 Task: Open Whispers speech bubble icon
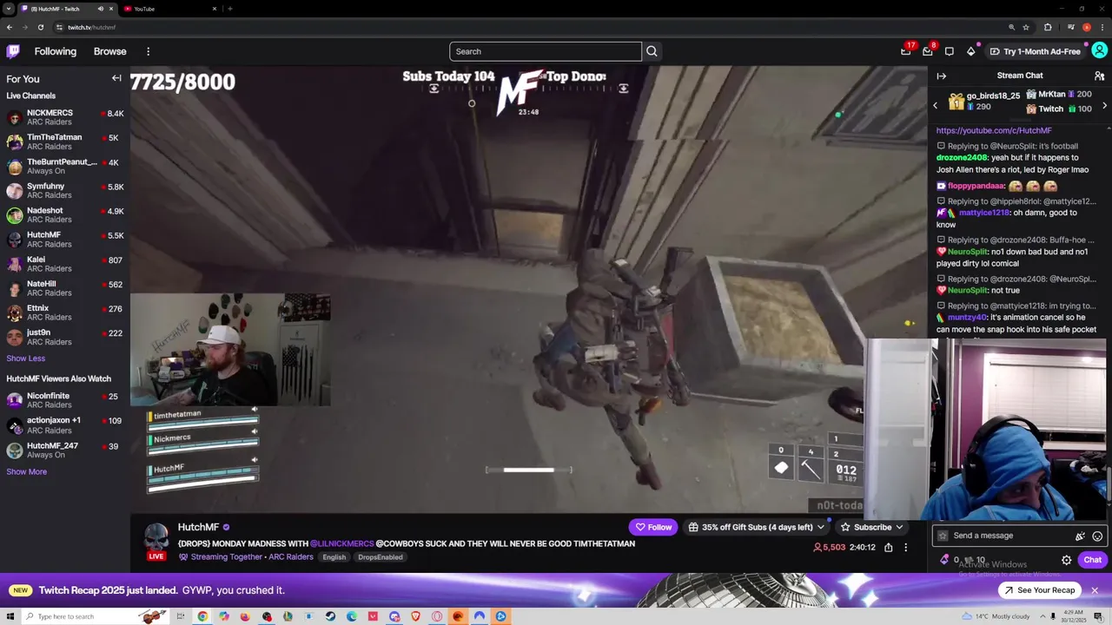[x=950, y=51]
